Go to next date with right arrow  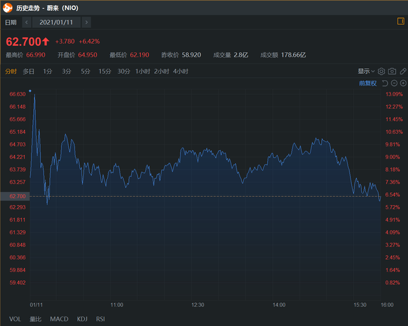[87, 22]
